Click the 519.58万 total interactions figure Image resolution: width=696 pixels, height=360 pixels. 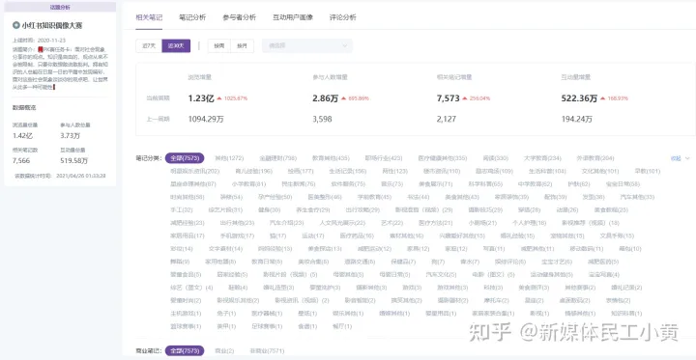coord(74,160)
